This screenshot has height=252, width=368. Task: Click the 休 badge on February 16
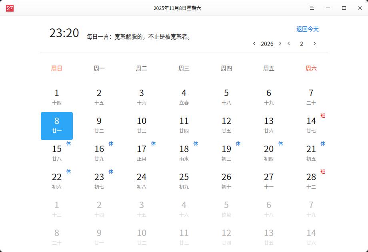[x=111, y=144]
